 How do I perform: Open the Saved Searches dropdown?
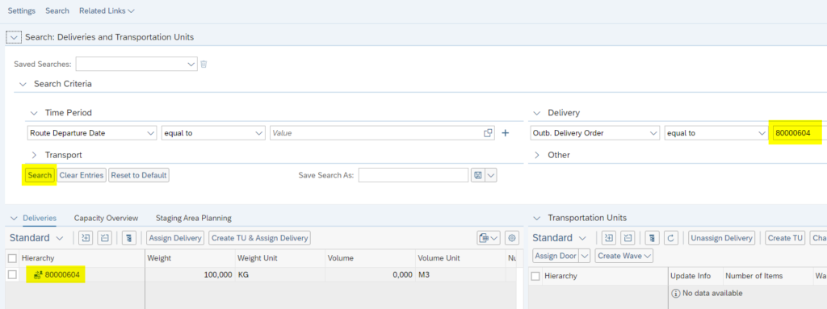(191, 65)
